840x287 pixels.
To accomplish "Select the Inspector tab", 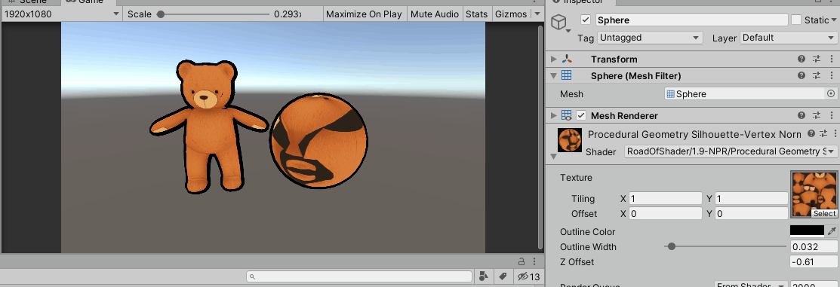I will [580, 2].
